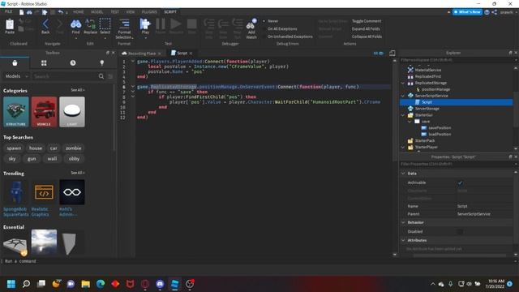
Task: Open the Toolbox Marketplace tab with the bag icon
Action: (15, 63)
